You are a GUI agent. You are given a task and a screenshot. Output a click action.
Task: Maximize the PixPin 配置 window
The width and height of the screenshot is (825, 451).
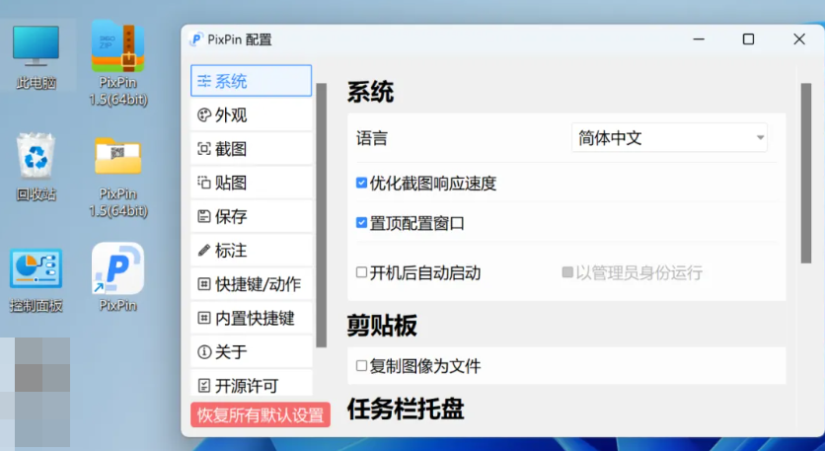click(748, 39)
